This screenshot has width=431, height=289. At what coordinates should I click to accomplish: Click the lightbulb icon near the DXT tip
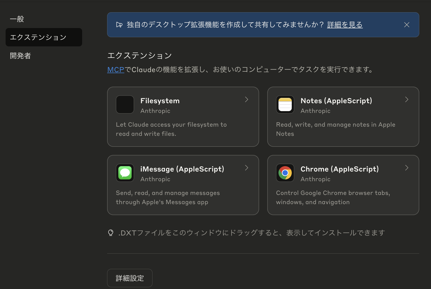click(x=111, y=232)
